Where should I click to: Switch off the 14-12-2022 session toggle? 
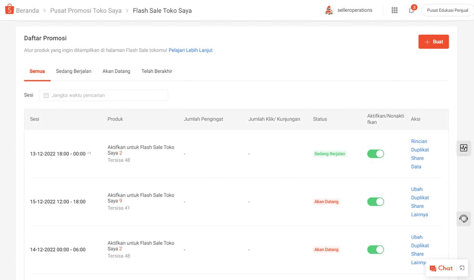pos(375,249)
